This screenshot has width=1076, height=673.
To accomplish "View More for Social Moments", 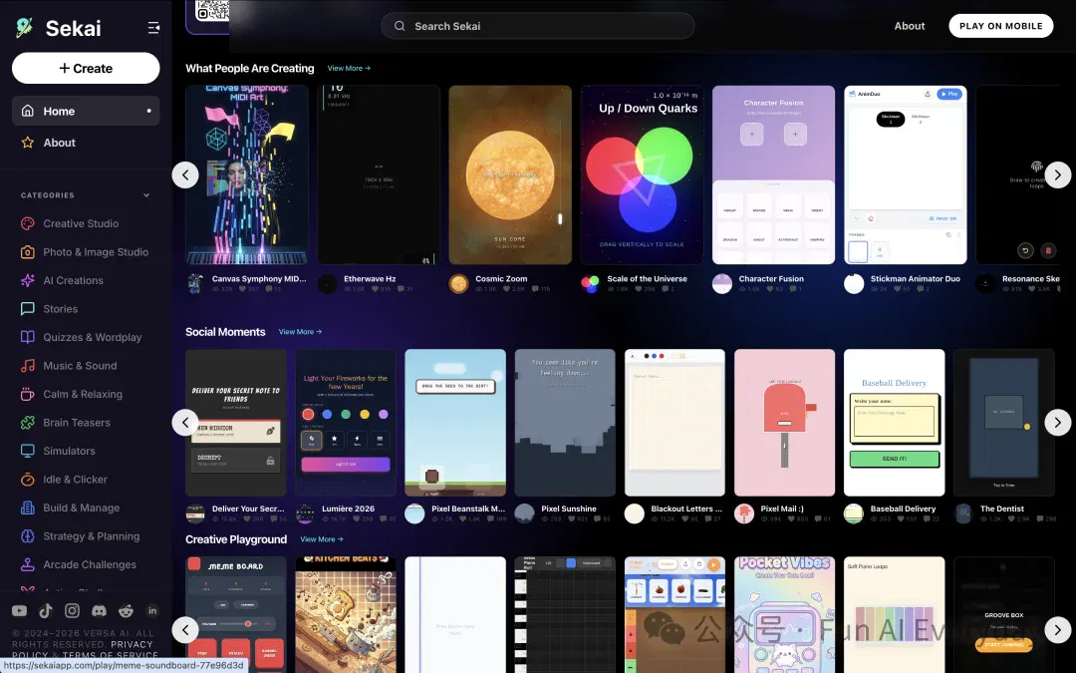I will [x=300, y=332].
